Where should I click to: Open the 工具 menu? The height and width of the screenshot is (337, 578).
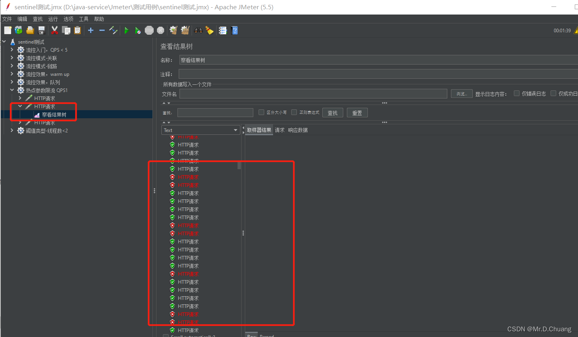[83, 19]
